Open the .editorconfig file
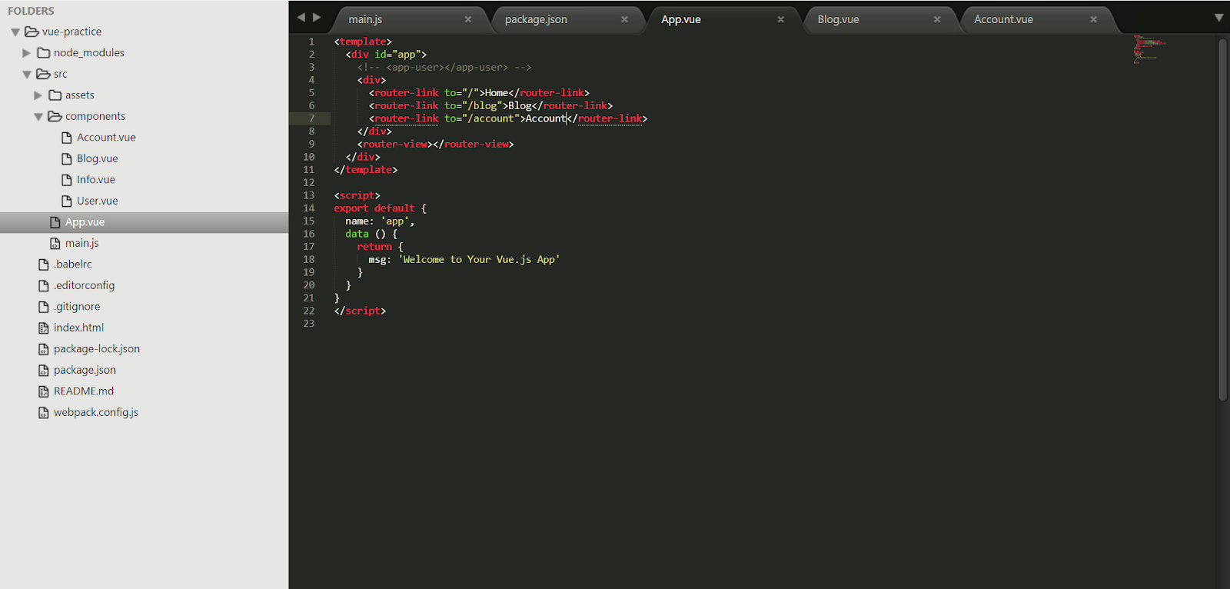This screenshot has height=589, width=1230. pyautogui.click(x=85, y=285)
